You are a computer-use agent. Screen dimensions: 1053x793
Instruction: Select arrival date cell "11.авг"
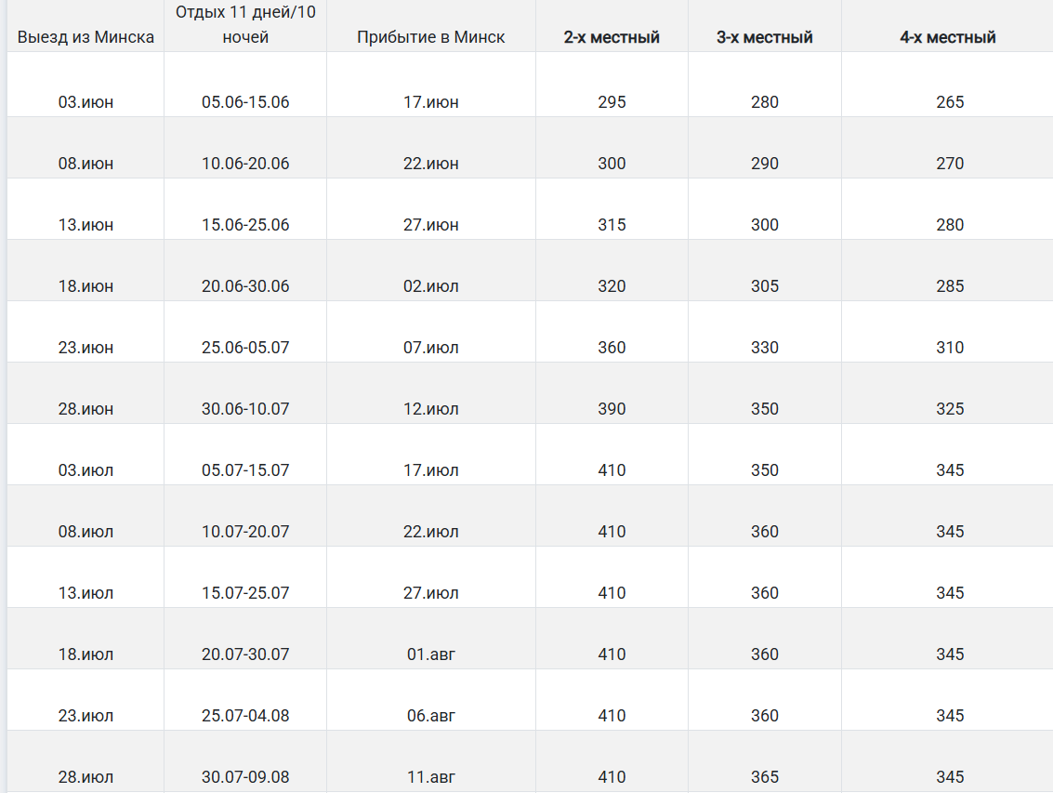pyautogui.click(x=431, y=777)
